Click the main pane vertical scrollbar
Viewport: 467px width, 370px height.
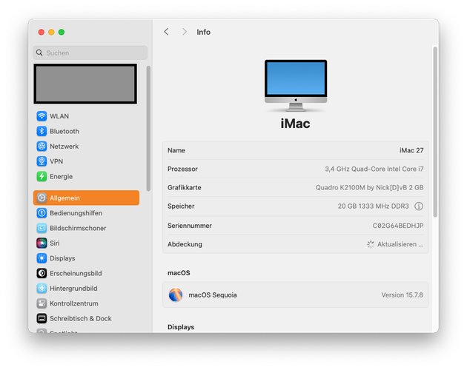[x=435, y=132]
